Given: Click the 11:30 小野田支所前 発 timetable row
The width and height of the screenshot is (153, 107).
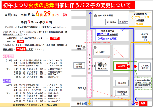Looking at the screenshot, I should point(38,63).
